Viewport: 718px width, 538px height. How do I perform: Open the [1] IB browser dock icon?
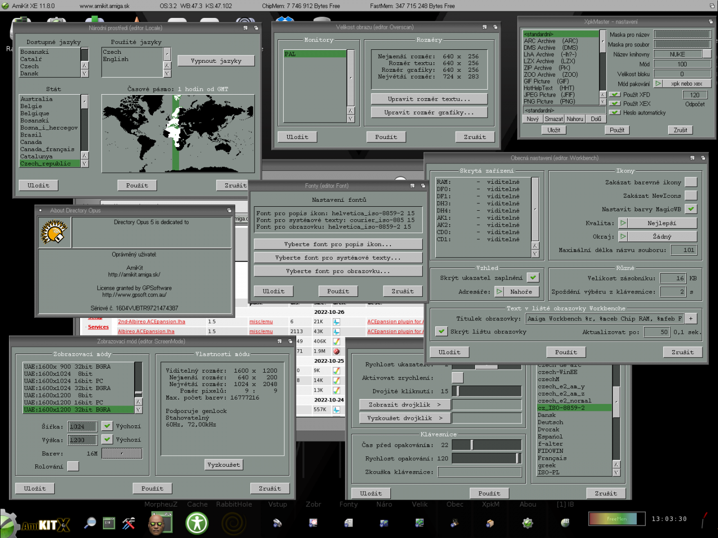coord(565,523)
